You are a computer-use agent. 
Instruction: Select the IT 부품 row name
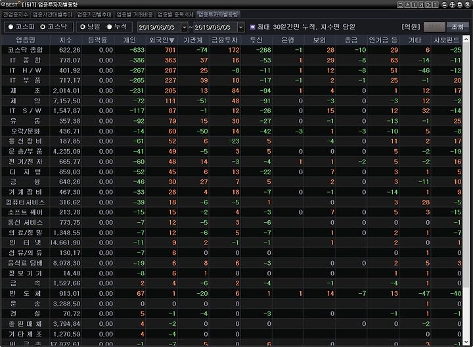(x=26, y=81)
